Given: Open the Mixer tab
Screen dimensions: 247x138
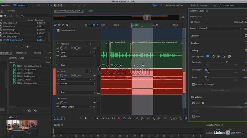Looking at the screenshot, I should click(90, 11).
